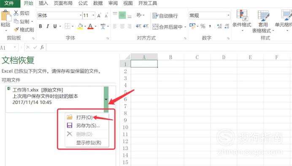Apply the yellow fill color bucket
292x166 pixels.
pyautogui.click(x=80, y=26)
